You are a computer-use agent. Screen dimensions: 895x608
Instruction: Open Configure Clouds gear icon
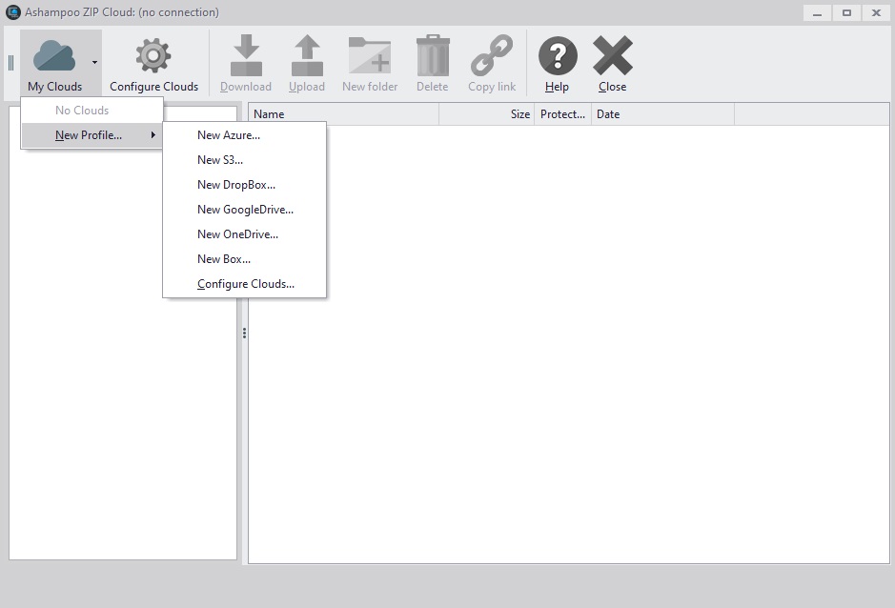click(153, 56)
